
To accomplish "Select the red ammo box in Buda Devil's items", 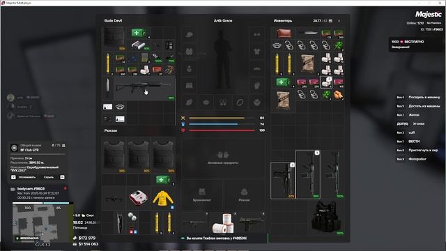I will click(x=157, y=70).
